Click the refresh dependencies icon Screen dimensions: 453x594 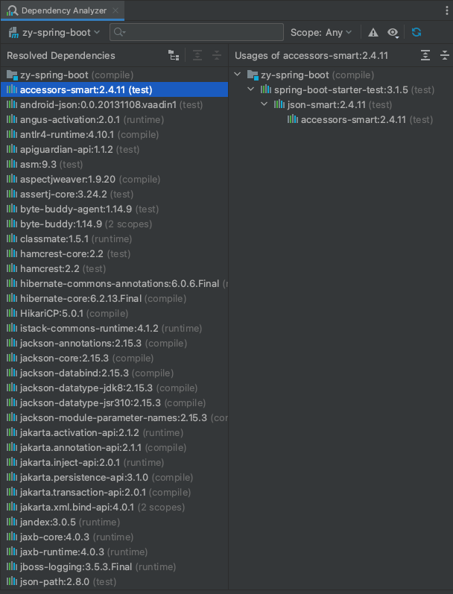[416, 32]
